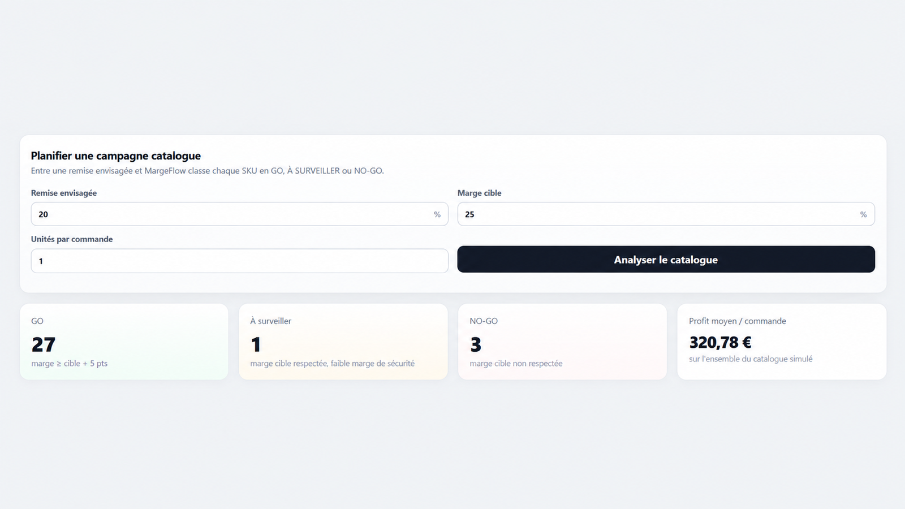The height and width of the screenshot is (509, 905).
Task: Open the GO summary card
Action: point(124,342)
